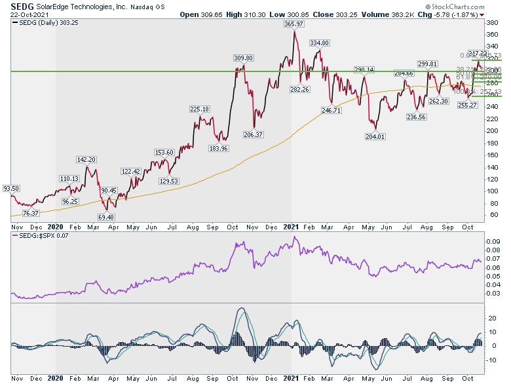This screenshot has width=511, height=384.
Task: Click the SEDG (Daily) 303.25 legend label
Action: pyautogui.click(x=48, y=23)
